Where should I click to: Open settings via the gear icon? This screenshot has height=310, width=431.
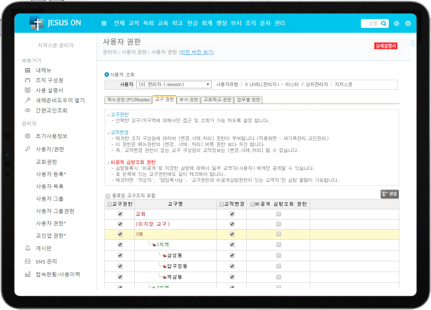click(396, 23)
